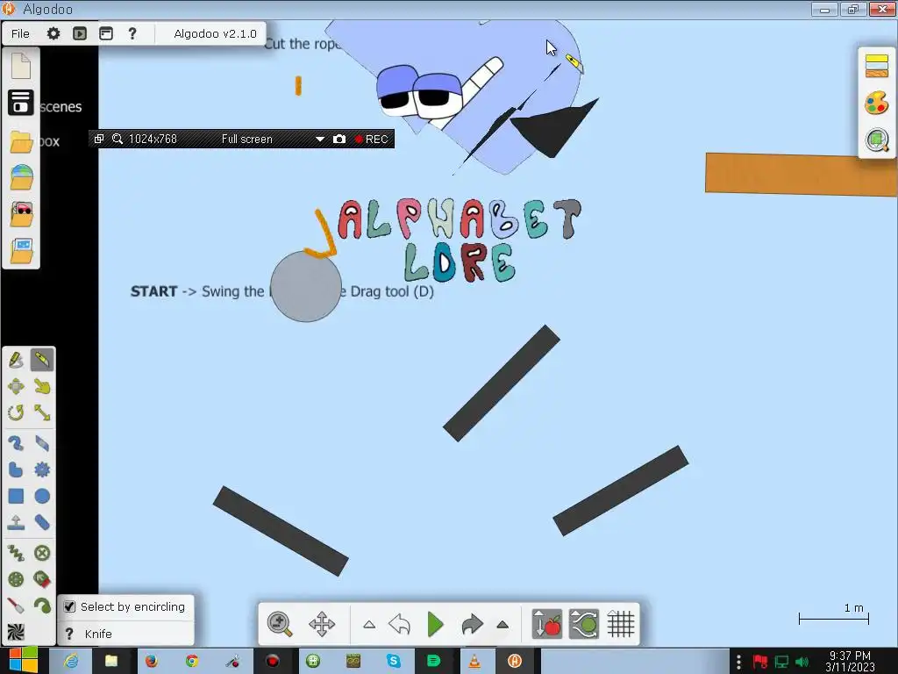Select the Brush tool

[x=16, y=443]
